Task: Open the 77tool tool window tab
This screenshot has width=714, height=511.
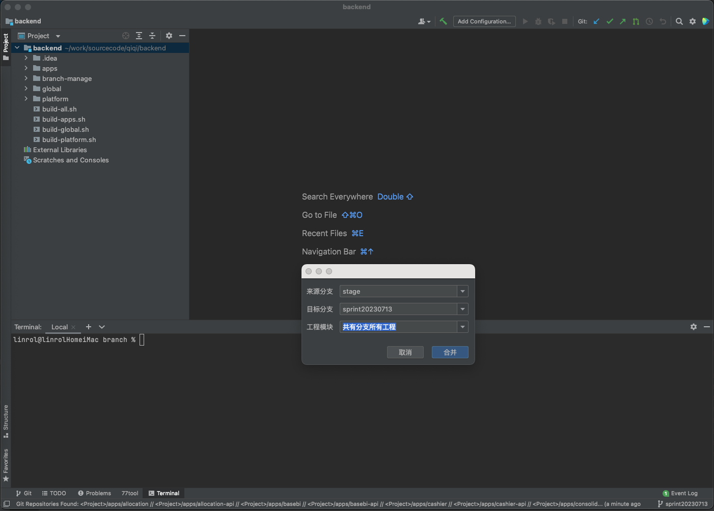Action: 130,493
